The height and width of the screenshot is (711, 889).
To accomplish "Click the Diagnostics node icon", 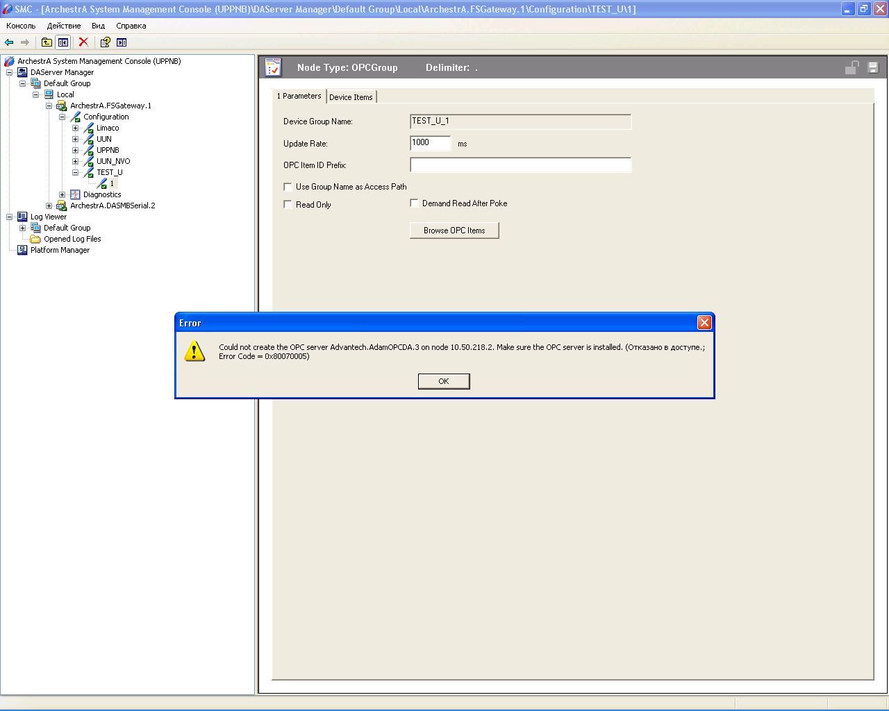I will 75,194.
